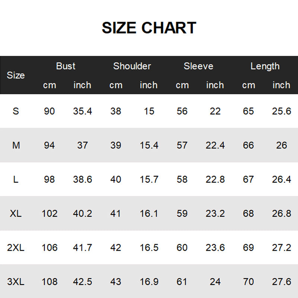Select the XL size row label
298x298 pixels.
tap(16, 213)
